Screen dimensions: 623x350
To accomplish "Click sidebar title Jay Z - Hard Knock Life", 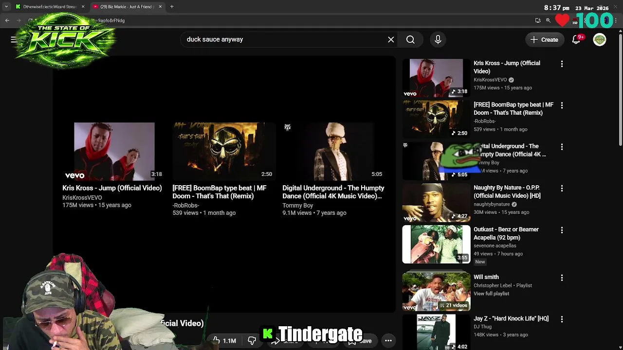I will click(511, 318).
